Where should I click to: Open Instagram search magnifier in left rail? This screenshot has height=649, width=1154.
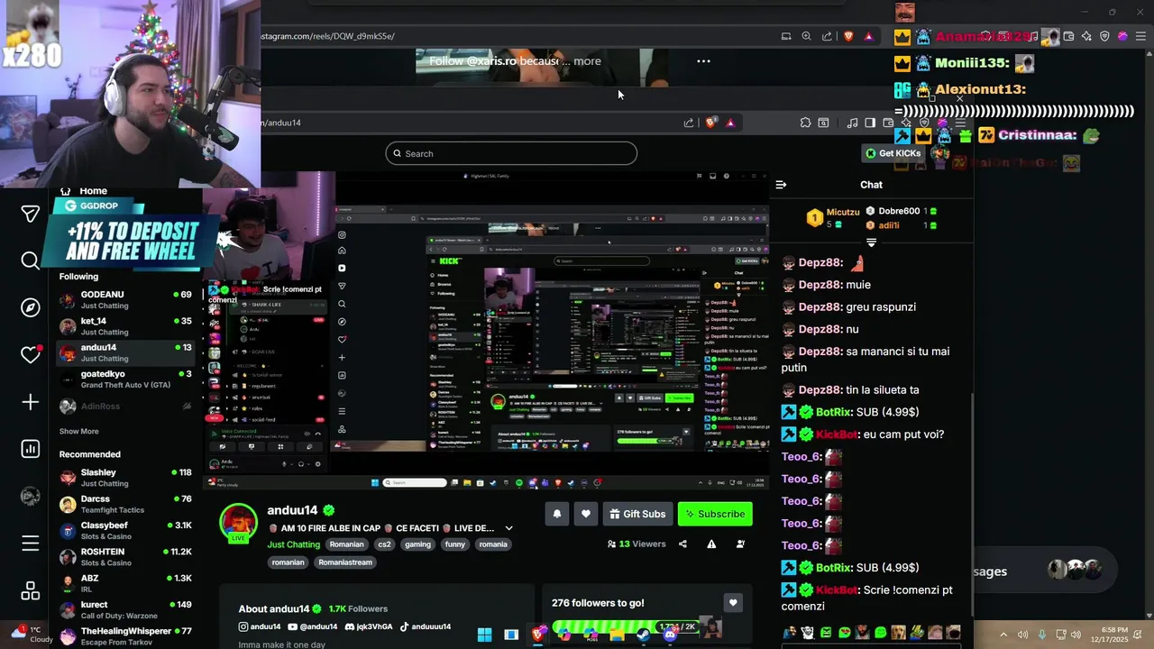coord(30,261)
